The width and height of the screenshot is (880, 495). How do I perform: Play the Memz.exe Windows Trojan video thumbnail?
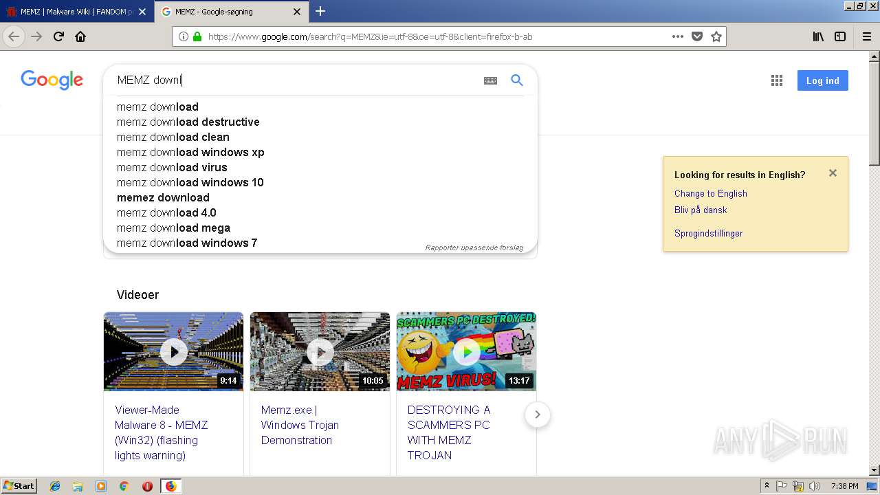click(x=320, y=351)
